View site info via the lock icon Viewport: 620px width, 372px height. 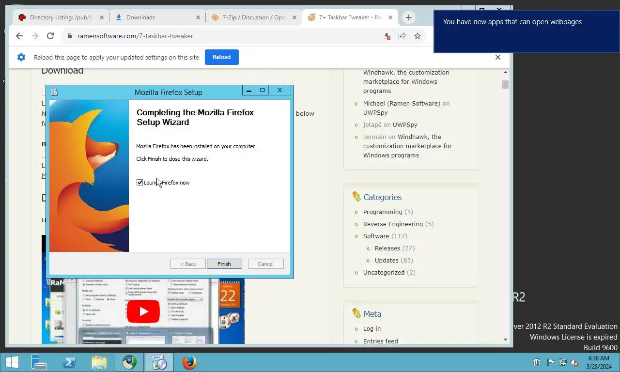69,36
